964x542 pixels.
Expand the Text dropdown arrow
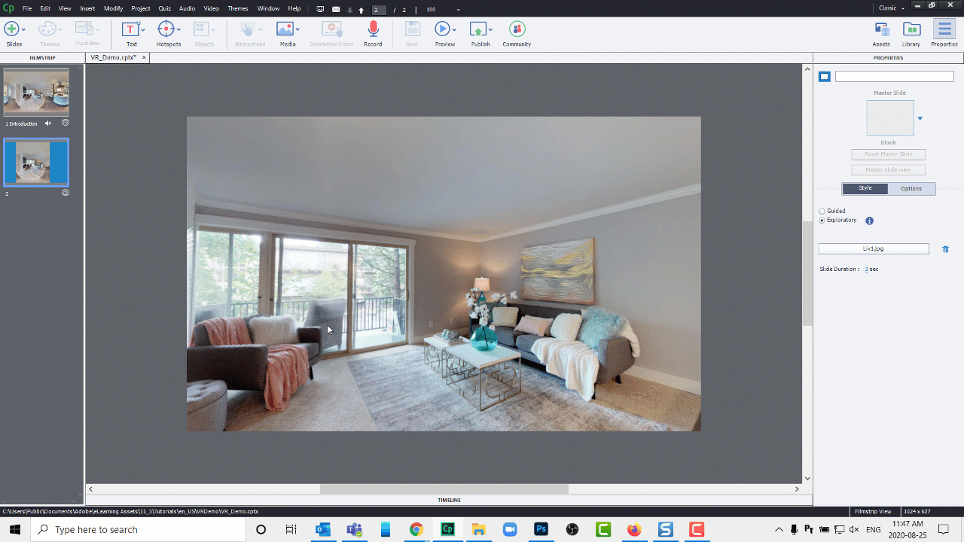click(143, 29)
